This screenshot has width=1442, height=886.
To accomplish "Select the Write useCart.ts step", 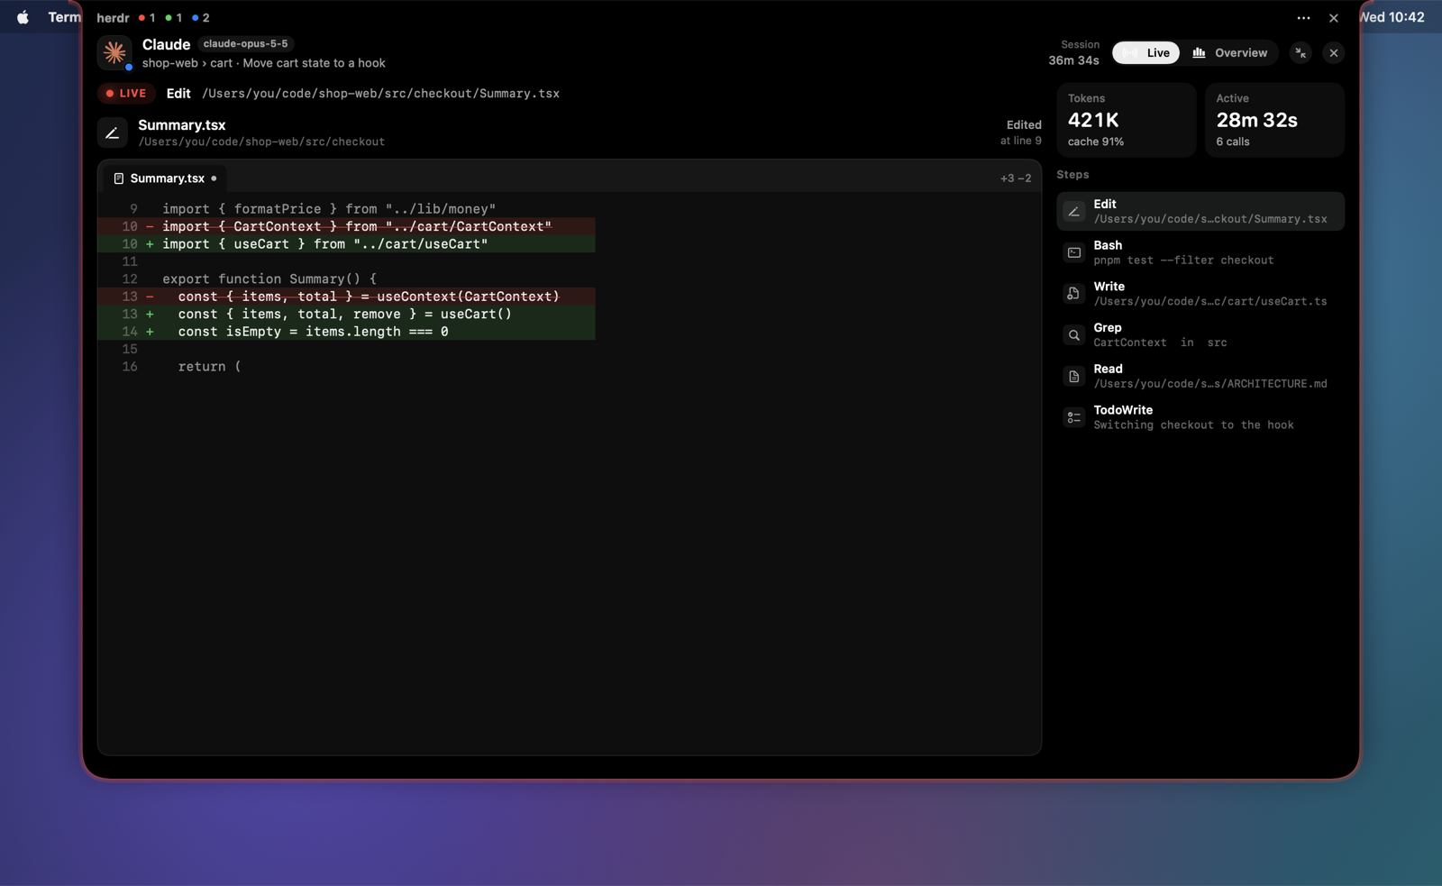I will tap(1200, 294).
